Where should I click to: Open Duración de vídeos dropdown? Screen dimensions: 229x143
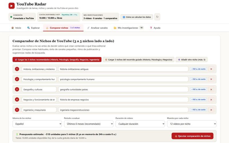point(140,124)
